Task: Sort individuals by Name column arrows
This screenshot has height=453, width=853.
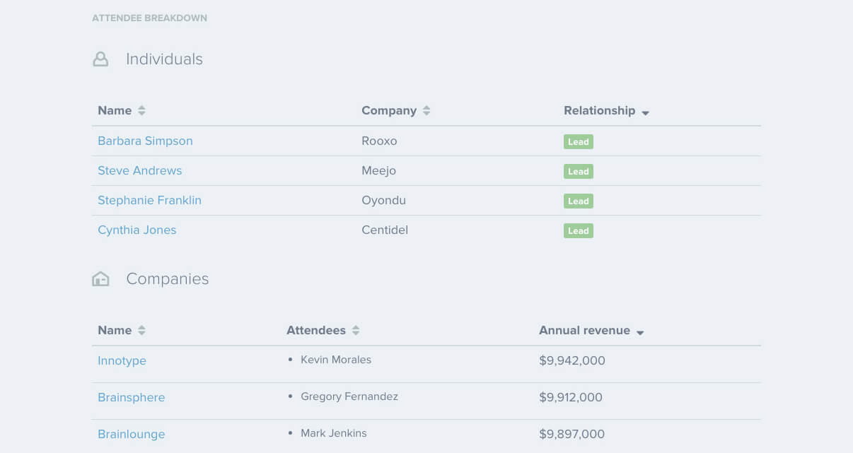Action: tap(141, 111)
